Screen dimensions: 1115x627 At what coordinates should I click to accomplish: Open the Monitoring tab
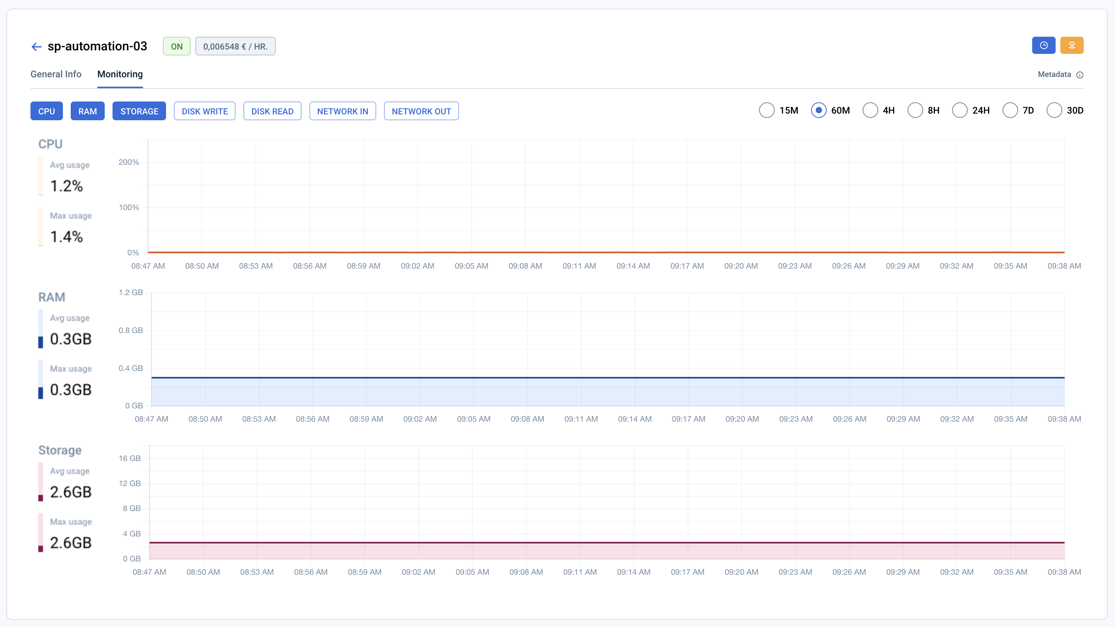pyautogui.click(x=120, y=75)
